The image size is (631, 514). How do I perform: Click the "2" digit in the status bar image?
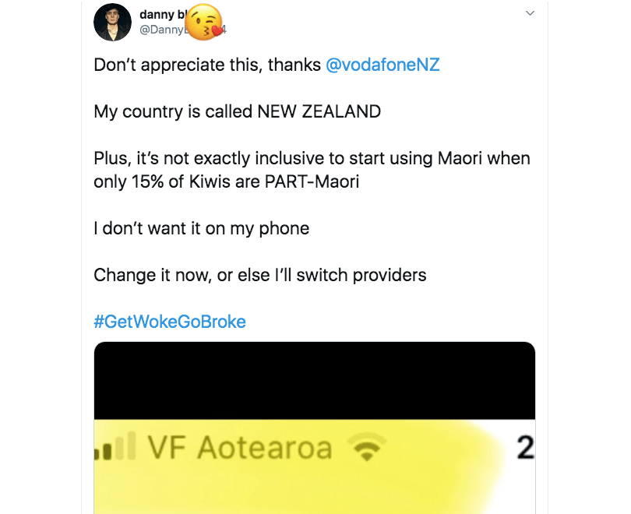[526, 447]
